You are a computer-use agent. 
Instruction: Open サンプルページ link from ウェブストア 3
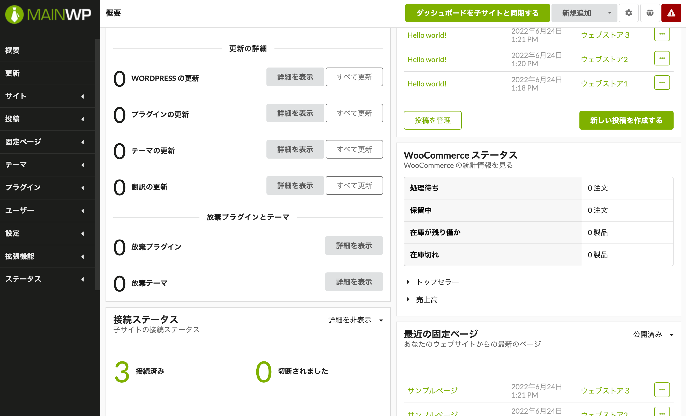(432, 390)
